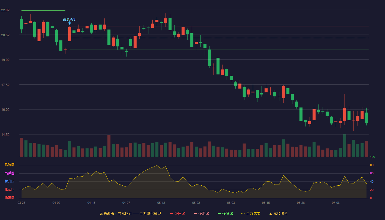Toggle the 龙吟信号 legend item
Viewport: 385px width, 220px height.
278,213
